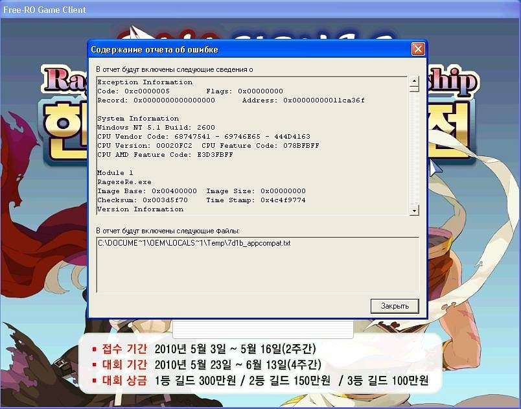The width and height of the screenshot is (521, 409).
Task: Click the '대회 상금' prize line in game window
Action: point(260,380)
